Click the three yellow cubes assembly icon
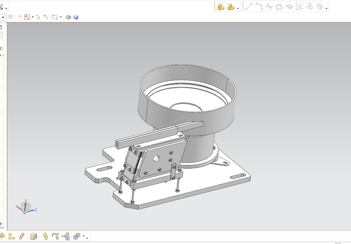The height and width of the screenshot is (244, 351). click(x=11, y=236)
